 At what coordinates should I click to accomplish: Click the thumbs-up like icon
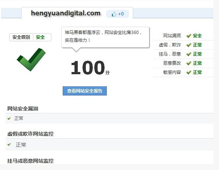tap(114, 14)
